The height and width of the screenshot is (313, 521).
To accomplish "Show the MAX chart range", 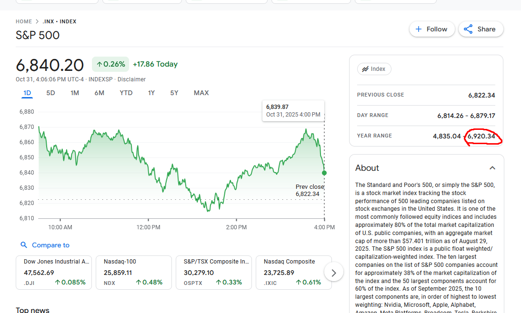I will 201,93.
